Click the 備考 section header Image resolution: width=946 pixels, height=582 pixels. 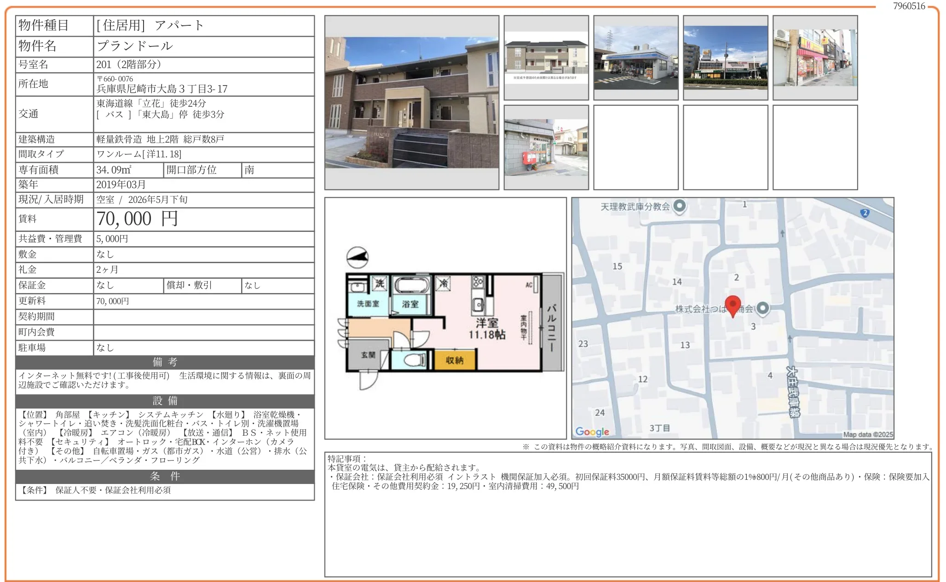pos(165,362)
